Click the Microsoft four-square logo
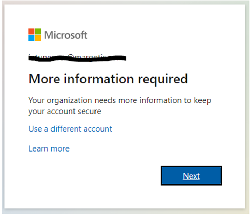The width and height of the screenshot is (252, 215). pos(35,35)
